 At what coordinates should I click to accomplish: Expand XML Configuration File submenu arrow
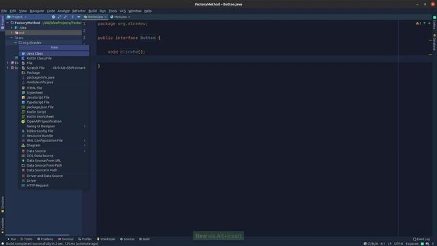(85, 141)
